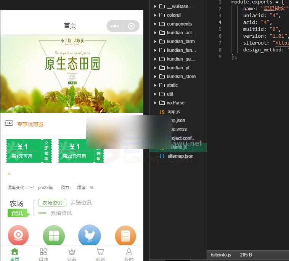This screenshot has width=289, height=261.
Task: Select the static folder icon
Action: point(162,85)
